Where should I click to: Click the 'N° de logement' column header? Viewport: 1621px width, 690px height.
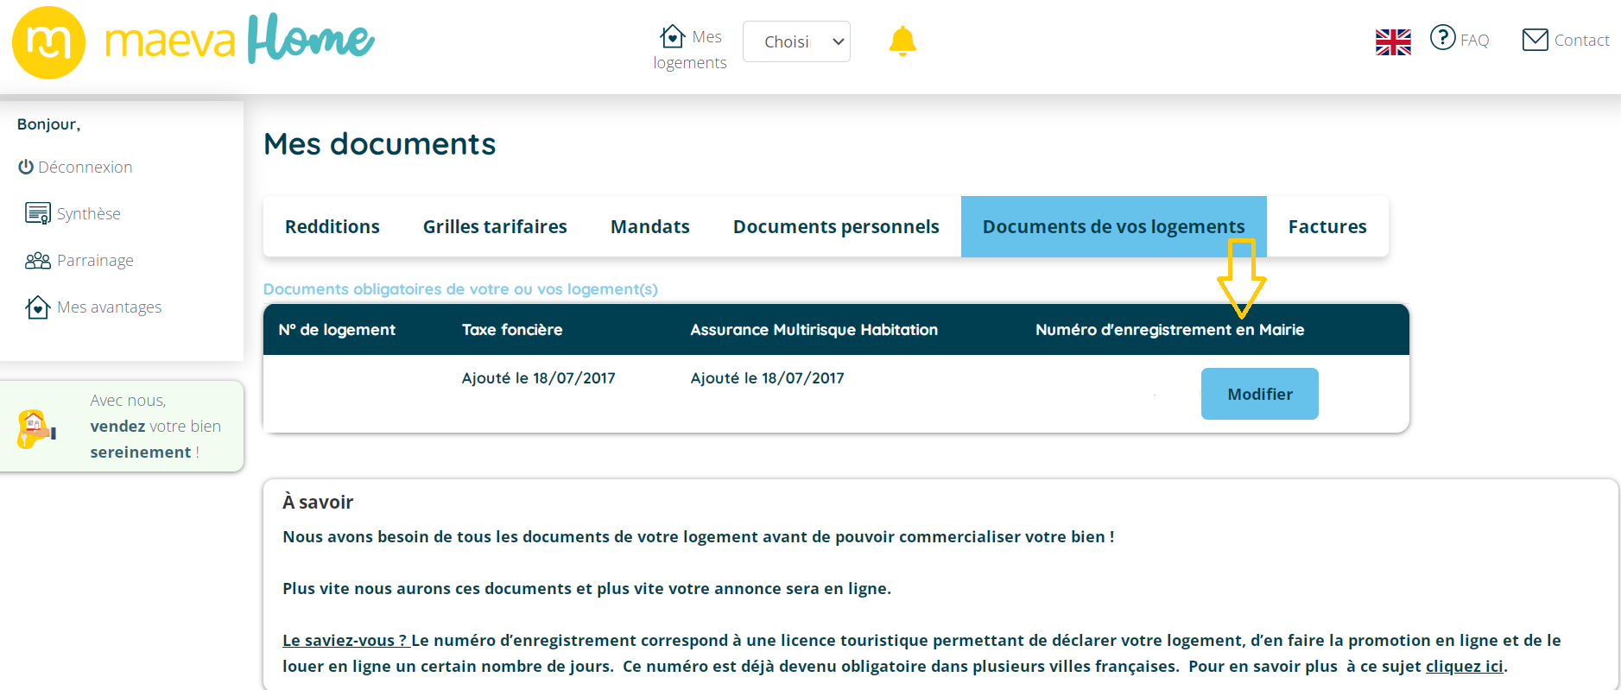(x=337, y=329)
